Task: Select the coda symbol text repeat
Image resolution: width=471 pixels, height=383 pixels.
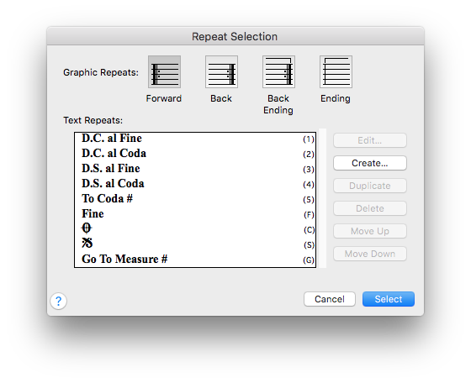Action: [195, 228]
